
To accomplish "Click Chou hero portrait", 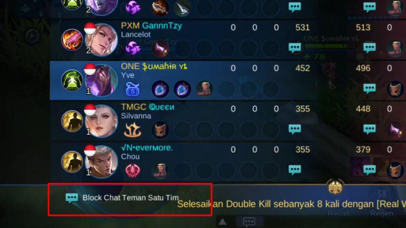I will [x=101, y=162].
